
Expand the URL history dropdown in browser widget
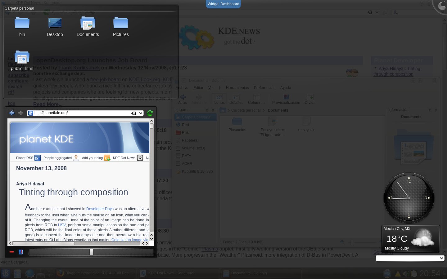pyautogui.click(x=141, y=113)
